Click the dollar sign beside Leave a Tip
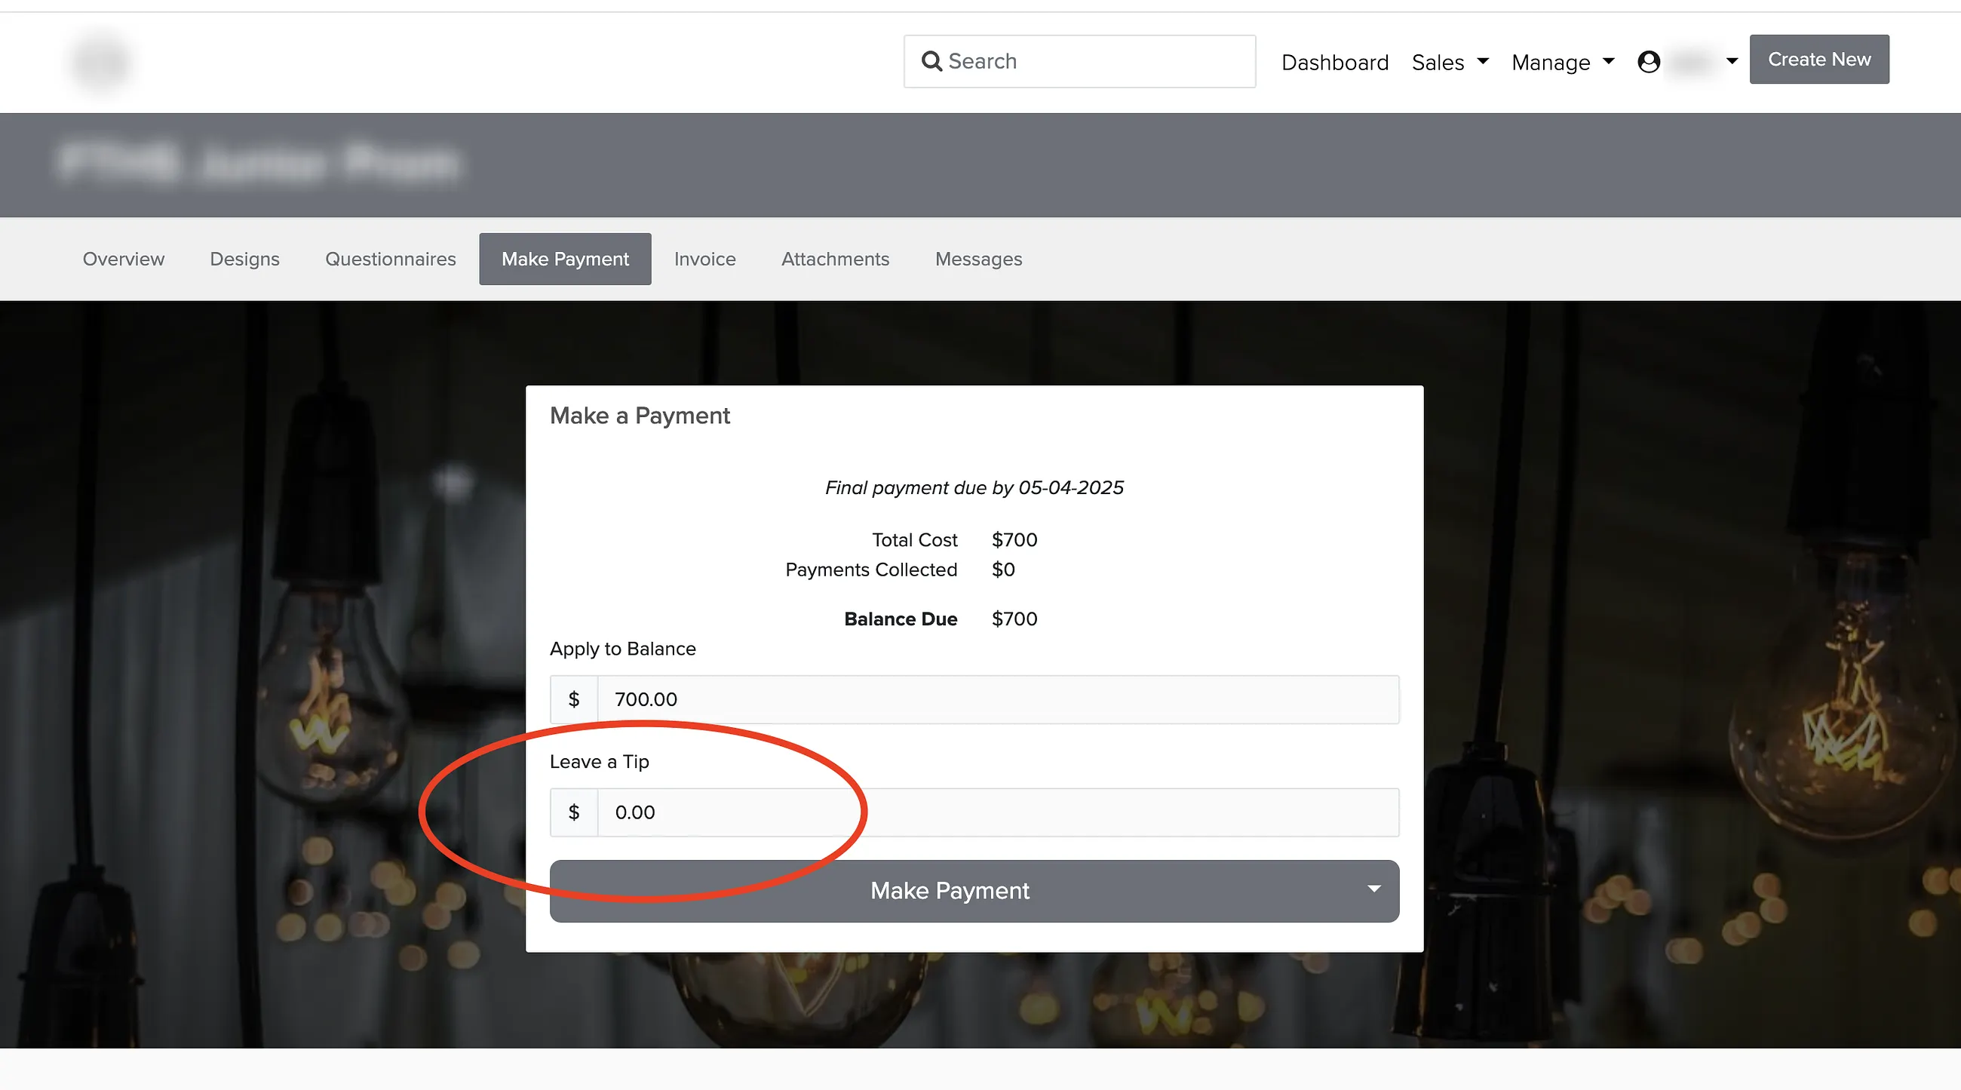The height and width of the screenshot is (1090, 1961). coord(574,812)
